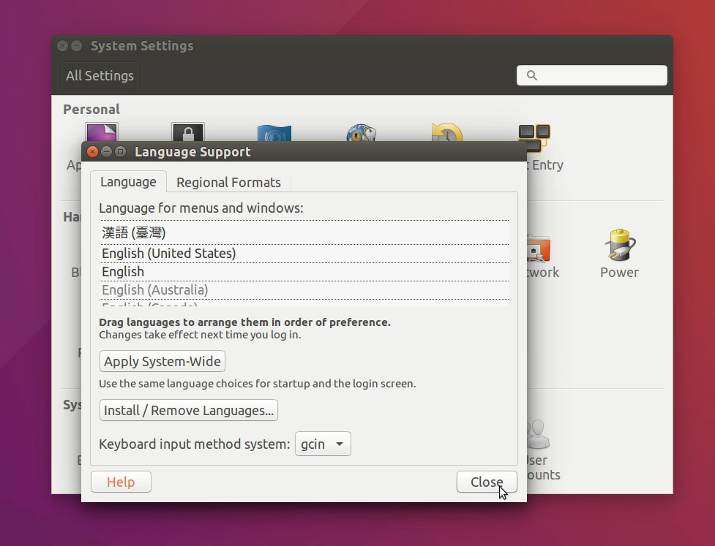The width and height of the screenshot is (715, 546).
Task: Select the English (Australia) row
Action: point(304,290)
